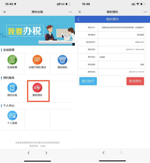Open 我的排队 blue printer icon
Screen dimensions: 150x163
(x=63, y=60)
